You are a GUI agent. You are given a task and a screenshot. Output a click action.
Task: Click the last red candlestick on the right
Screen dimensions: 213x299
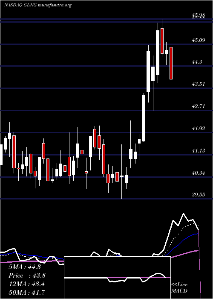(x=171, y=63)
